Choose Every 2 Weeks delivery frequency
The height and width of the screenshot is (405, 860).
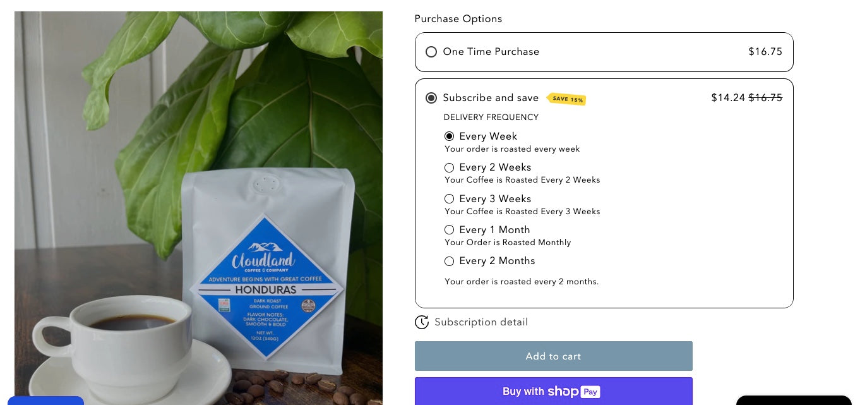tap(449, 167)
